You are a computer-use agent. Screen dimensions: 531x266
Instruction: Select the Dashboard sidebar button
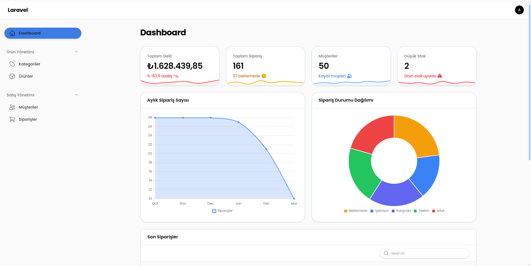[x=43, y=33]
